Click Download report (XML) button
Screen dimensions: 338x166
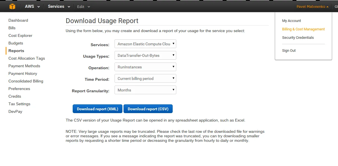click(x=97, y=109)
